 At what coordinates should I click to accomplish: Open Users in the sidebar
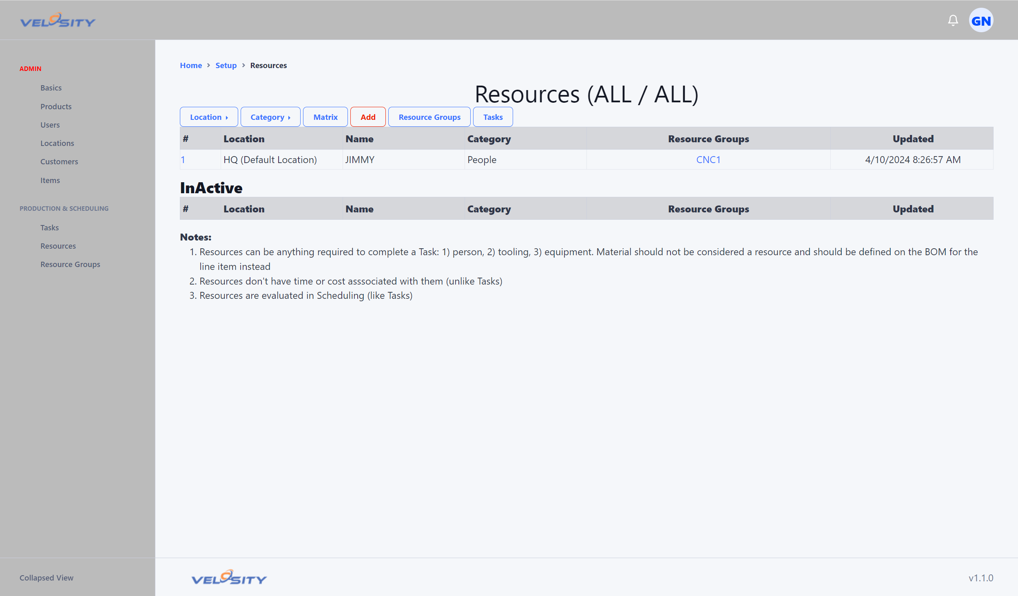click(x=50, y=125)
